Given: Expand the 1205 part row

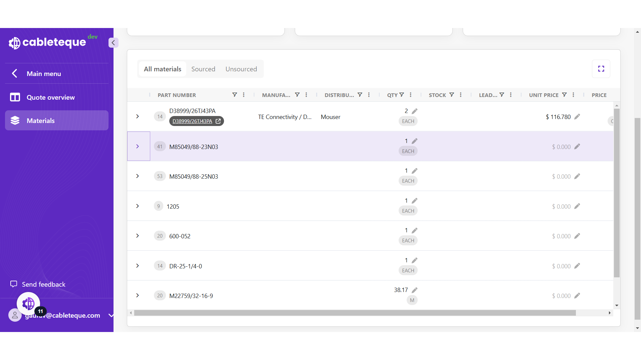Looking at the screenshot, I should [x=138, y=206].
